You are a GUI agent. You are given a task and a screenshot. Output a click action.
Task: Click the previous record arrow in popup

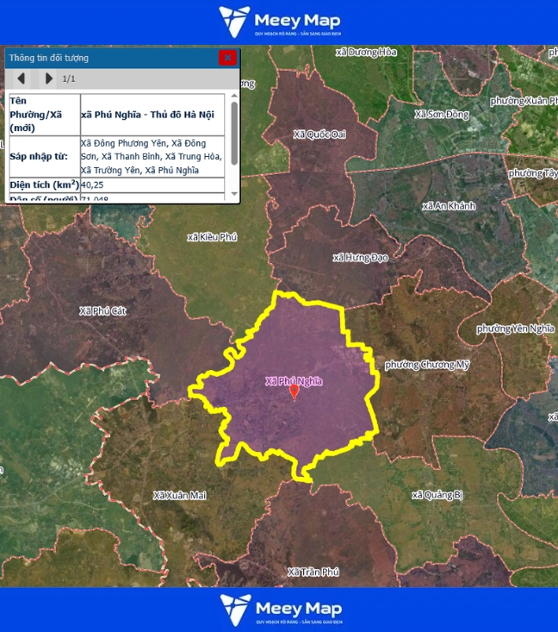click(21, 78)
